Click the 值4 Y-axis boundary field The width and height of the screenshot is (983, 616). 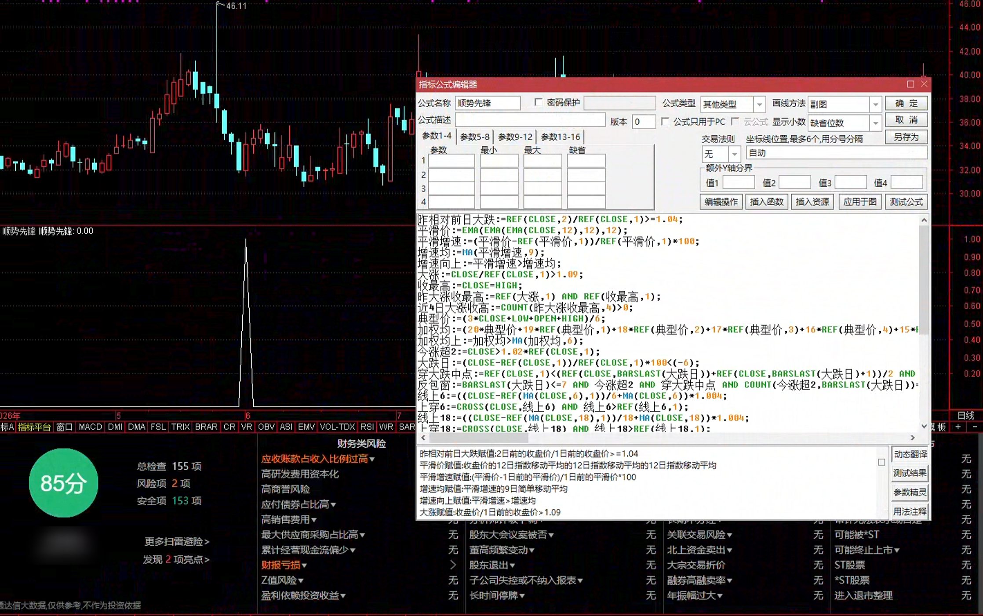[907, 182]
